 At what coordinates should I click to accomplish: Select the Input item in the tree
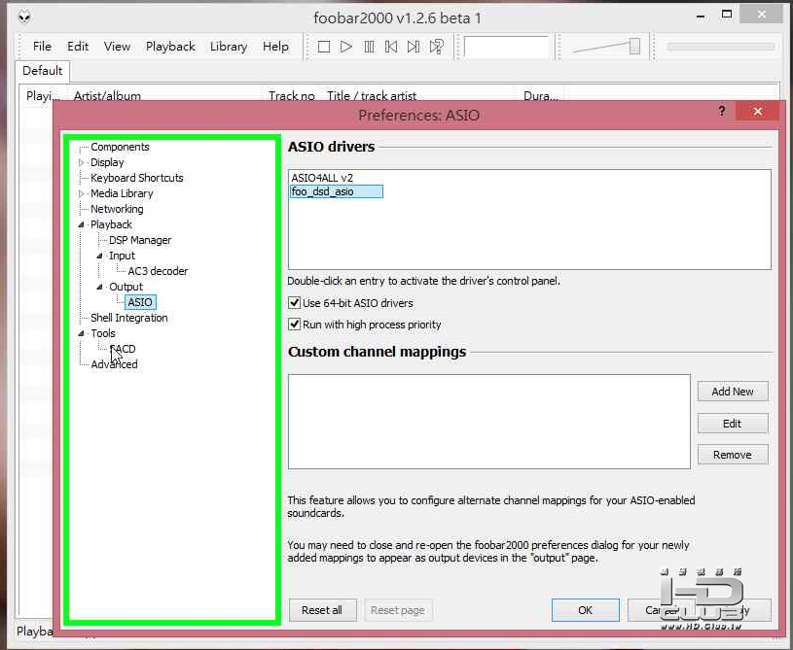[122, 257]
